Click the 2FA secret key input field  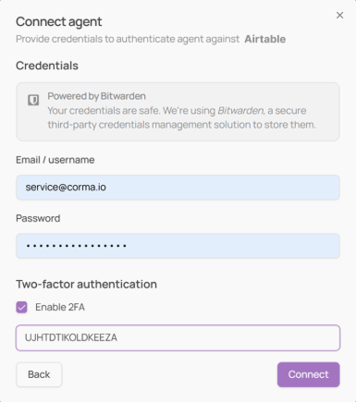[178, 337]
